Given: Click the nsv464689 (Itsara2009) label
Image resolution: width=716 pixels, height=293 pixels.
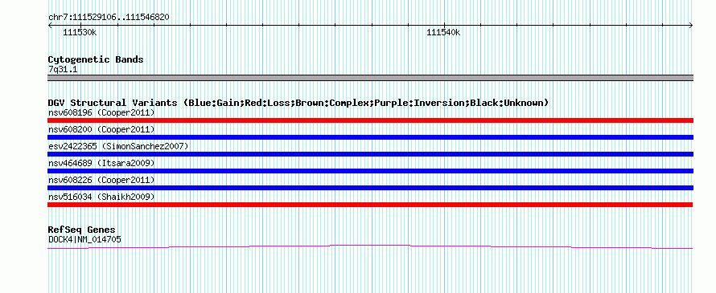Looking at the screenshot, I should pos(101,163).
